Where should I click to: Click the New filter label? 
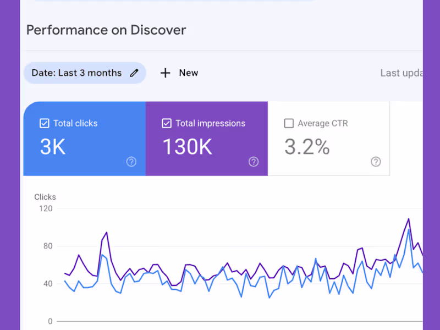point(188,73)
